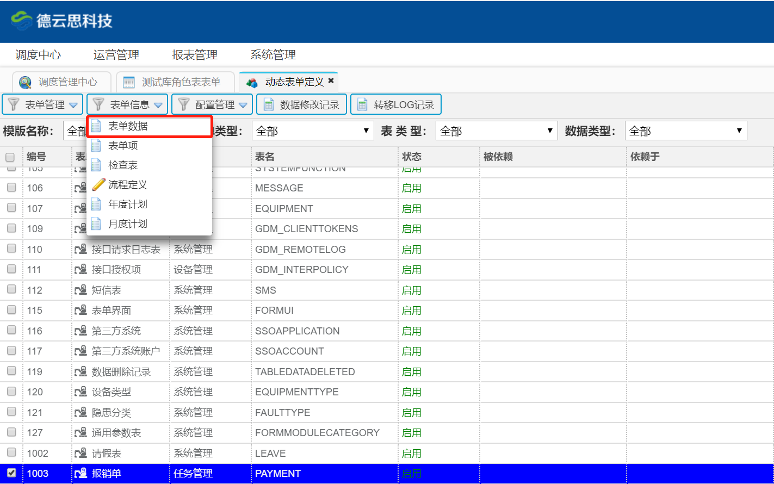The image size is (774, 484).
Task: Tick the checkbox for row 112
Action: [x=11, y=290]
